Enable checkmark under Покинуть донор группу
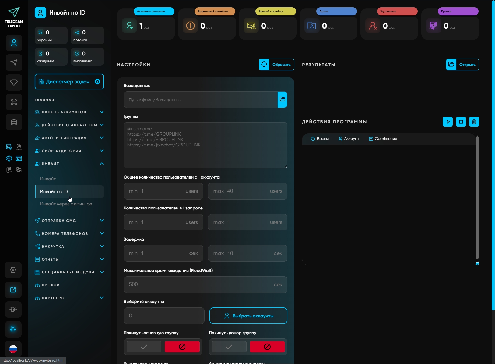The image size is (495, 364). pos(229,347)
